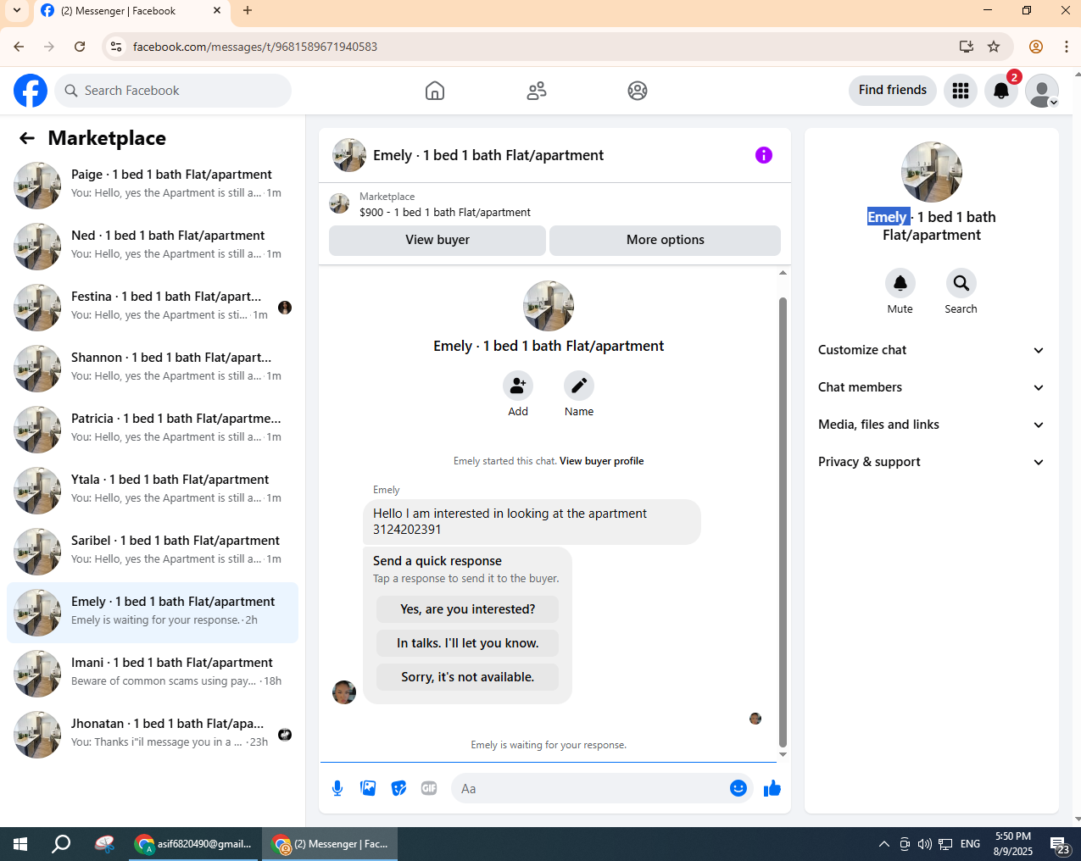This screenshot has width=1081, height=861.
Task: Open Saribel's apartment conversation
Action: click(x=153, y=552)
